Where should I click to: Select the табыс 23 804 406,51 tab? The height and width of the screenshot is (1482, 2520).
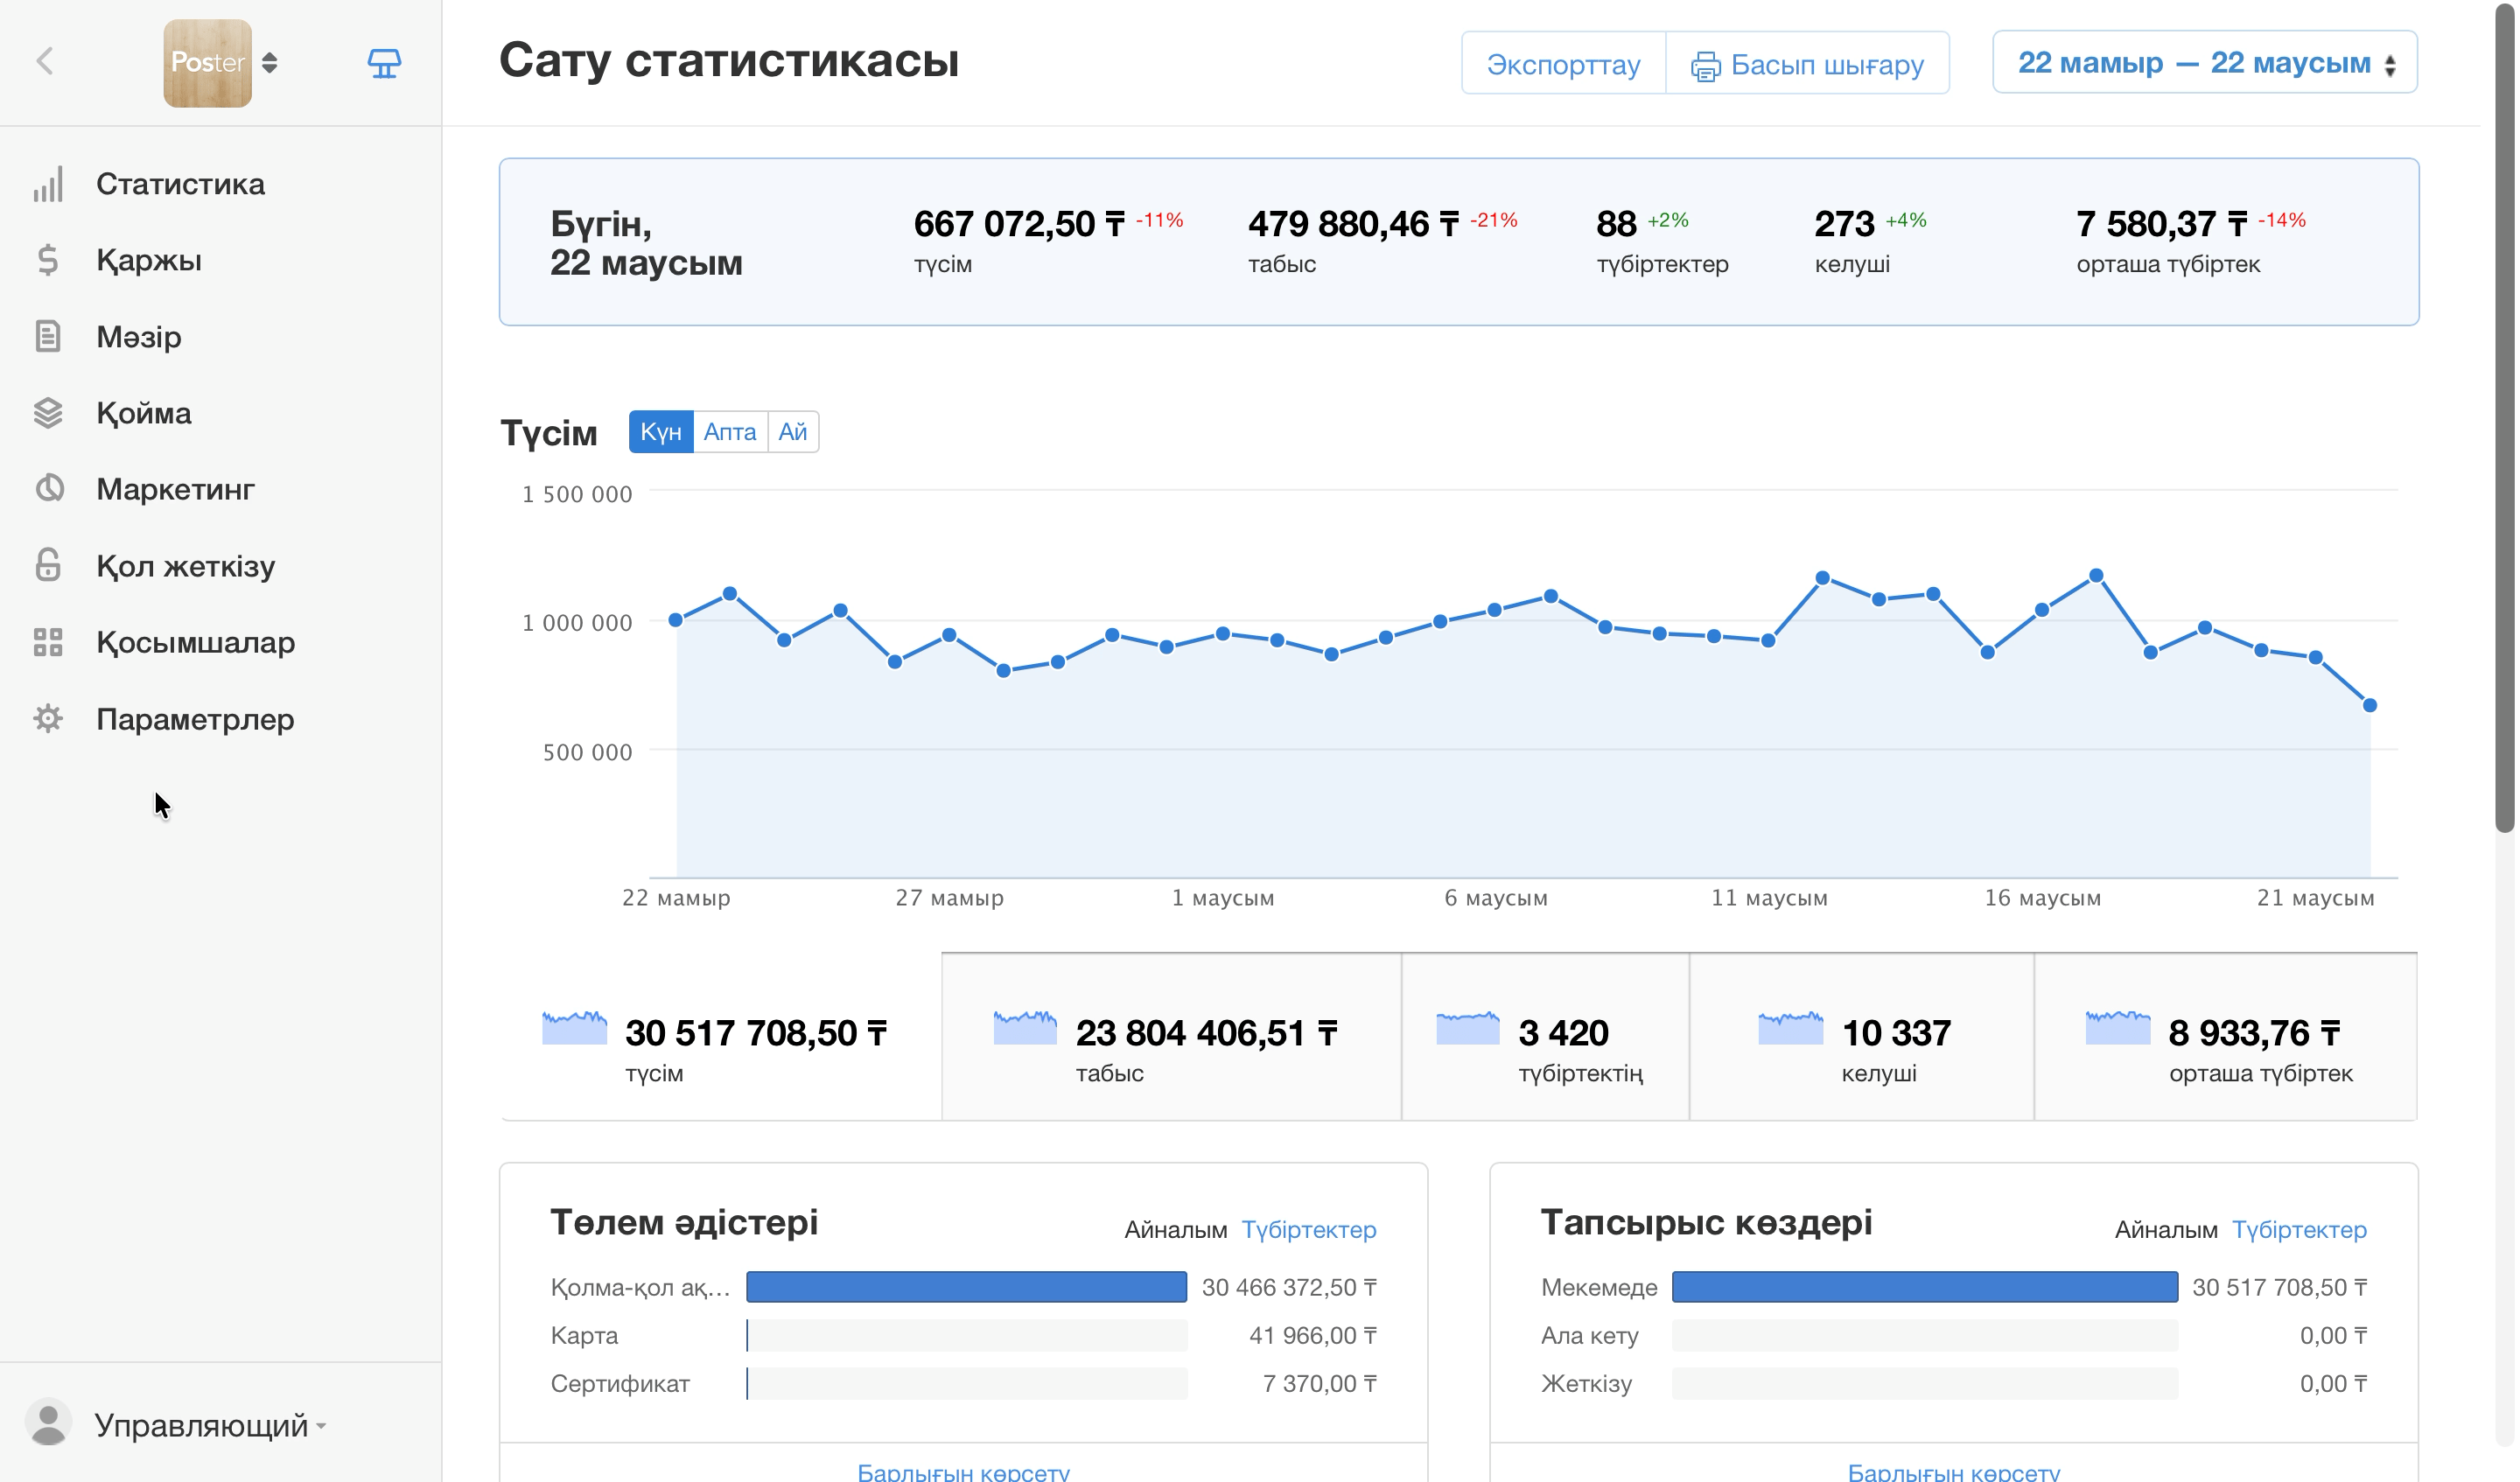point(1171,1037)
